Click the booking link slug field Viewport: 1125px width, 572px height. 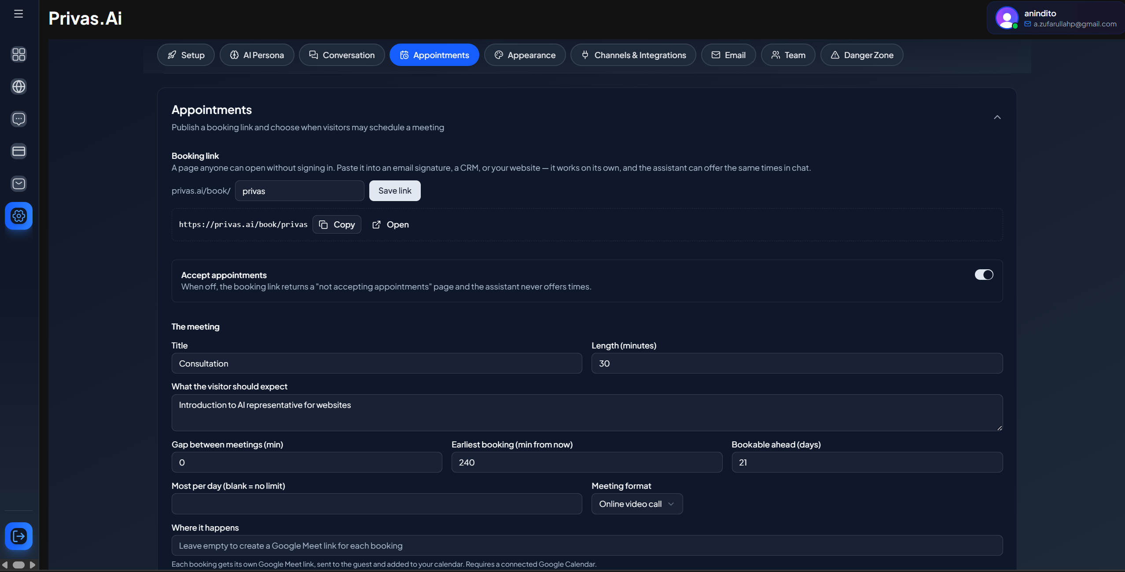[300, 191]
